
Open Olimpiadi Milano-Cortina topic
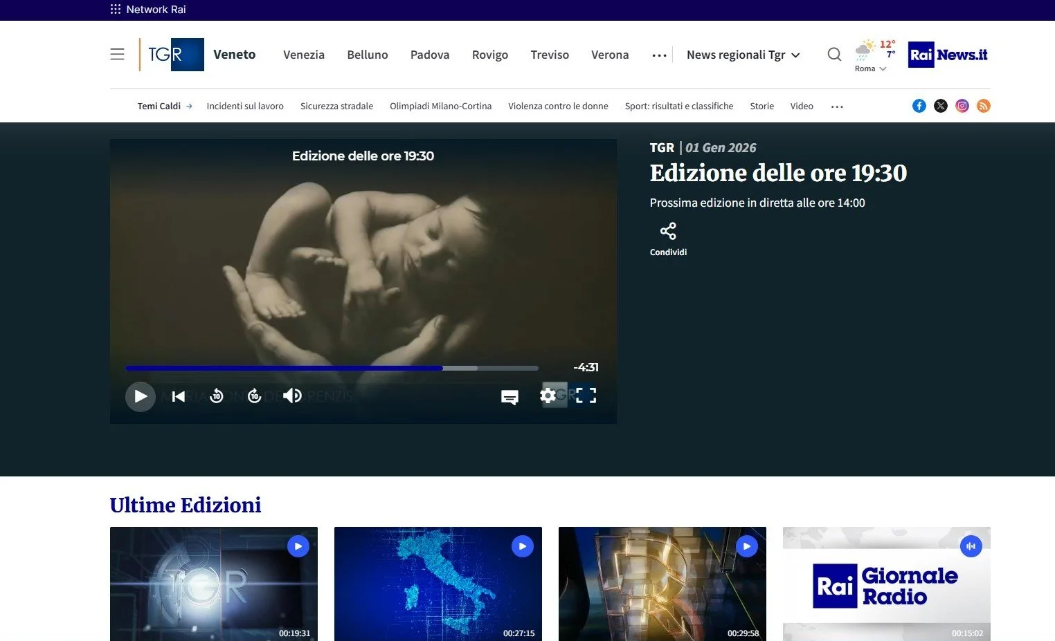[440, 106]
